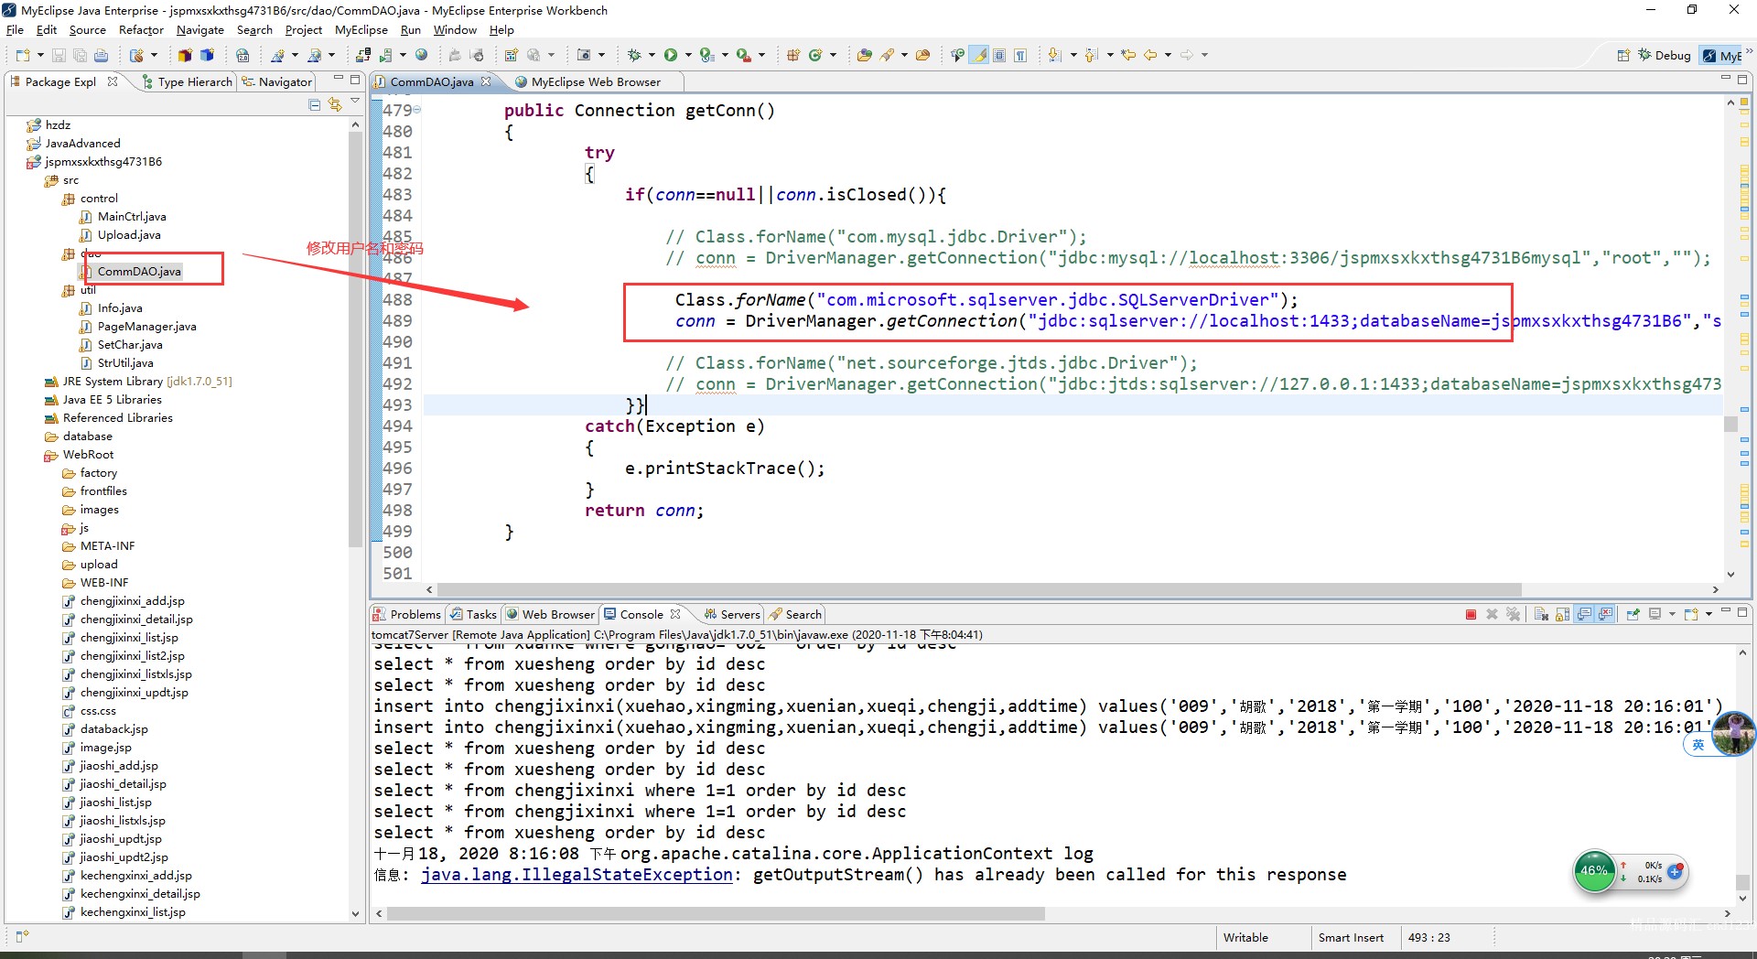Open the Run button dropdown arrow

click(686, 55)
